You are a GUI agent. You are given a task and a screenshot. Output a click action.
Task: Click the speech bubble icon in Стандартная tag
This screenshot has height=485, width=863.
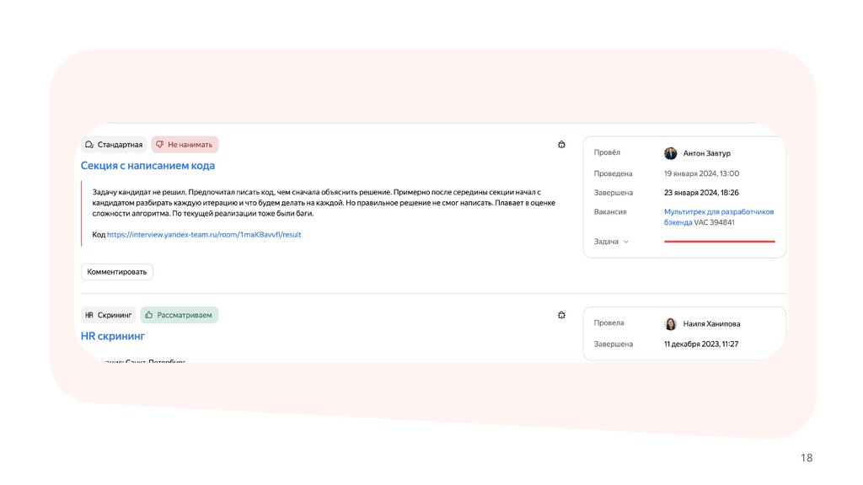[89, 145]
